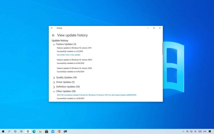Launch Office from the taskbar

point(59,131)
